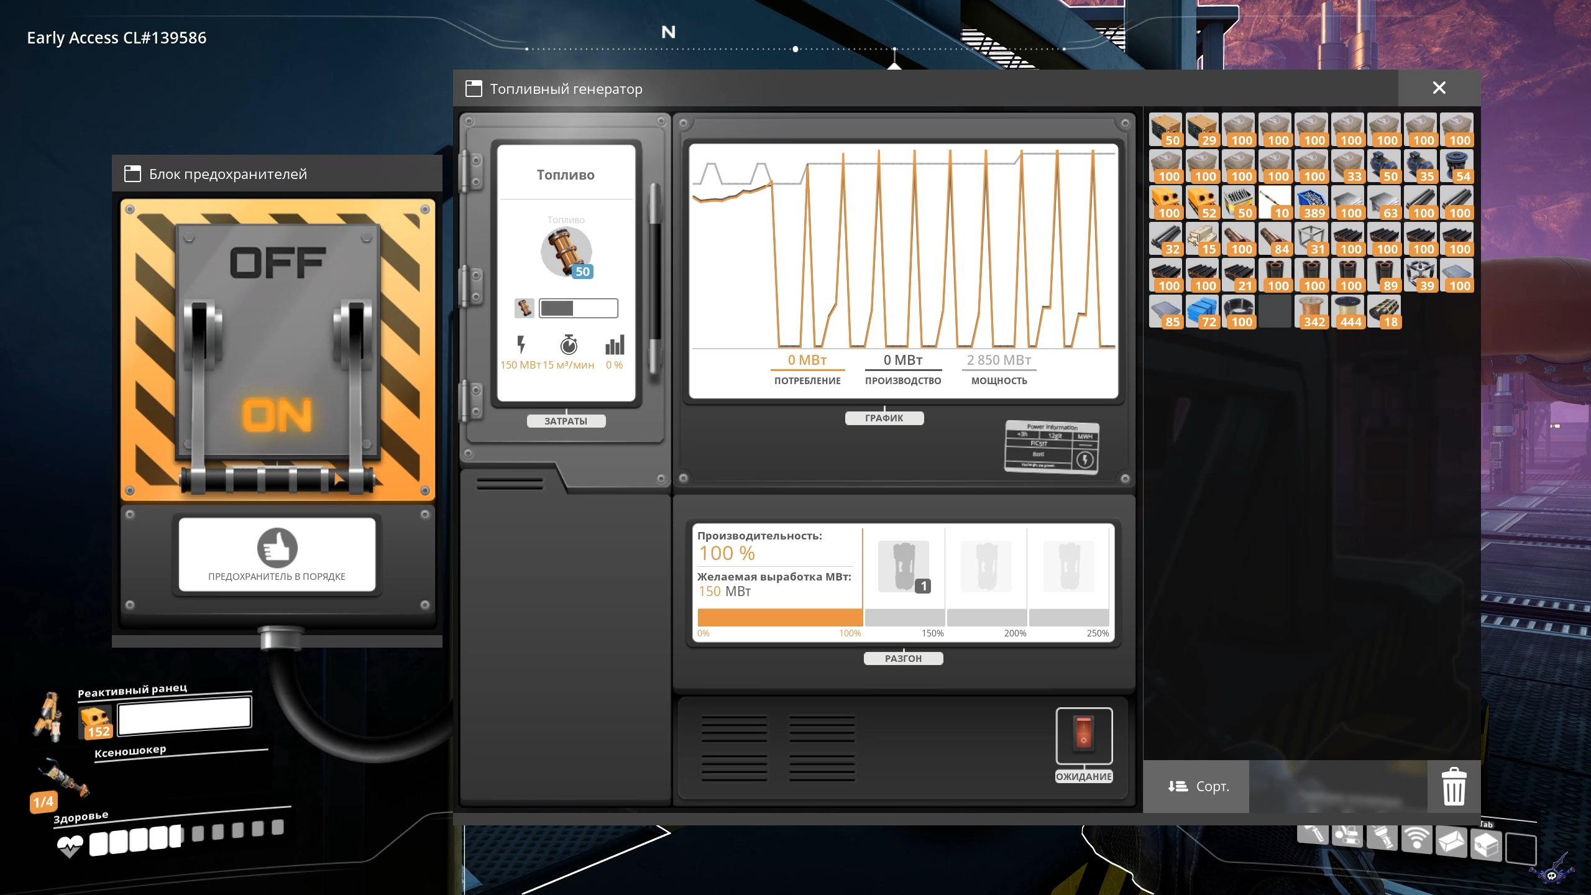Click the performance 100 % field
Image resolution: width=1591 pixels, height=895 pixels.
pyautogui.click(x=727, y=553)
